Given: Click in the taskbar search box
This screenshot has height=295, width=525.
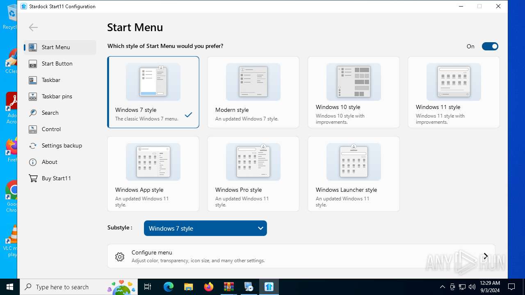Looking at the screenshot, I should [x=79, y=287].
